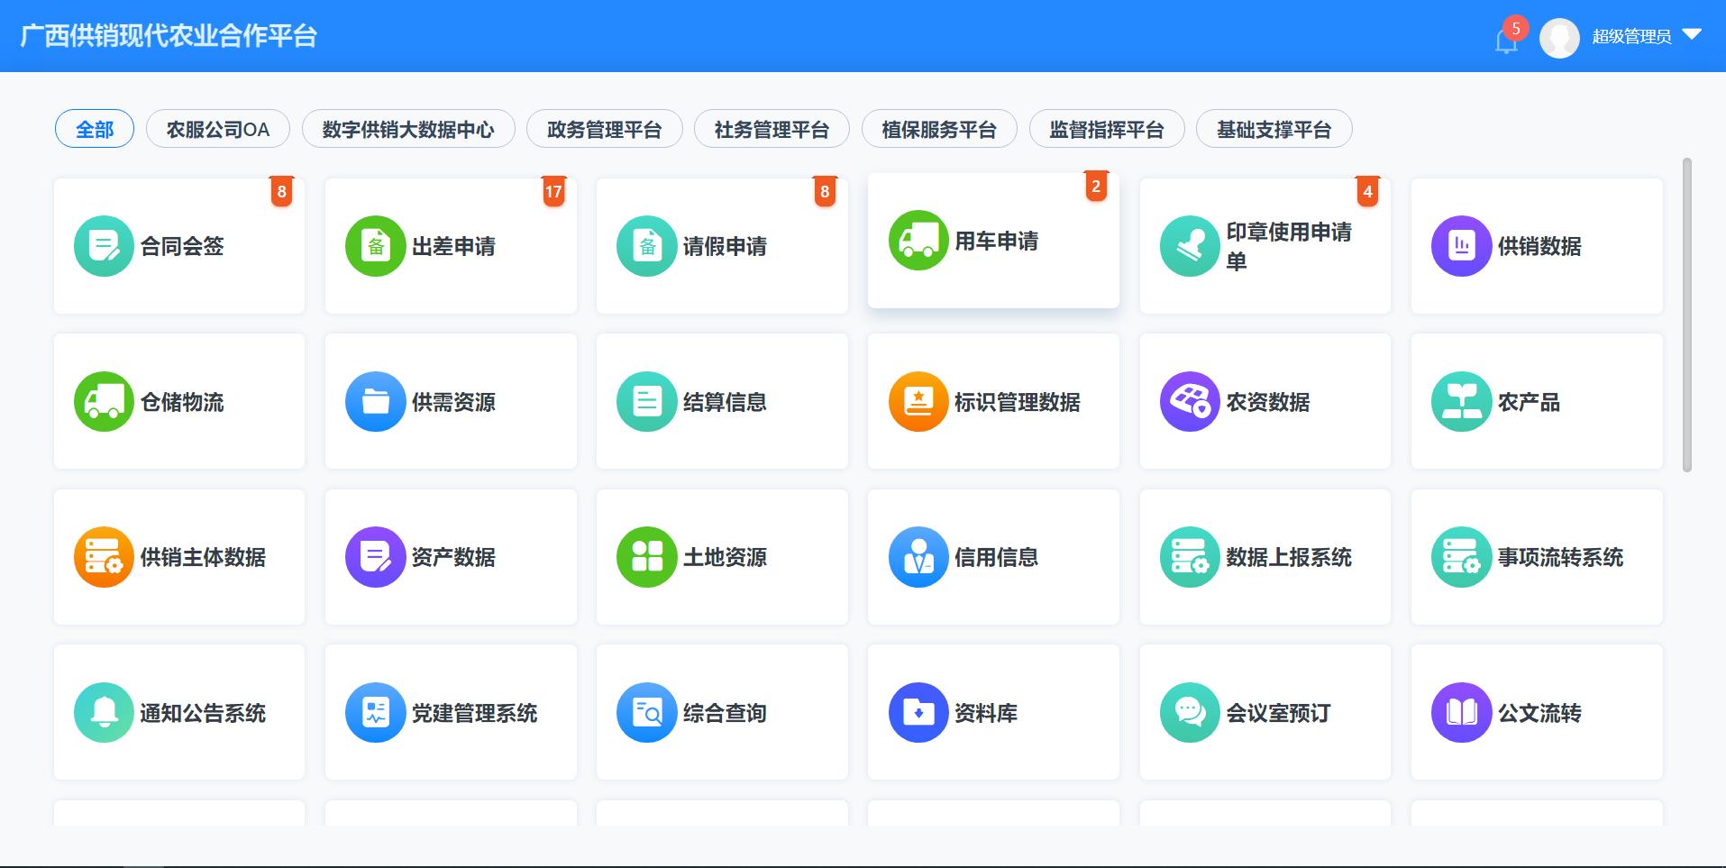Select the 植保服务平台 tab
The height and width of the screenshot is (868, 1726).
tap(939, 129)
